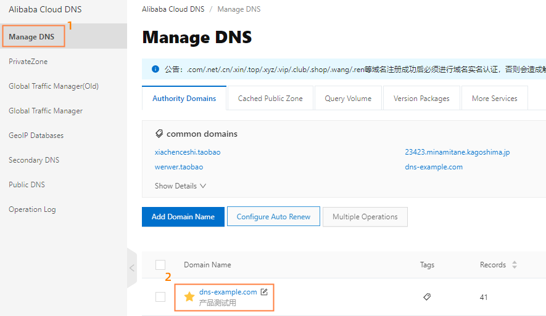Click the star favorite icon for dns-example.com
The height and width of the screenshot is (316, 546).
tap(189, 296)
